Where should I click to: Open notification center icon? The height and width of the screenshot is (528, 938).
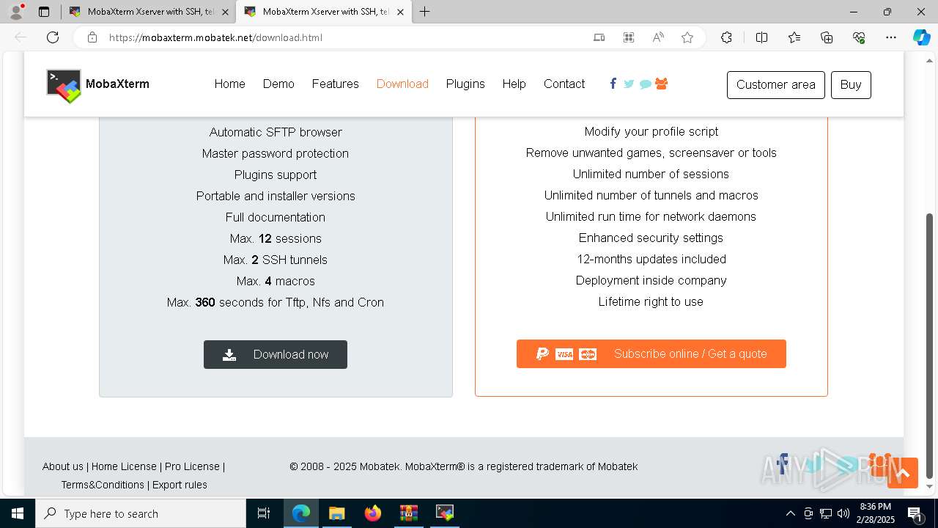point(915,513)
